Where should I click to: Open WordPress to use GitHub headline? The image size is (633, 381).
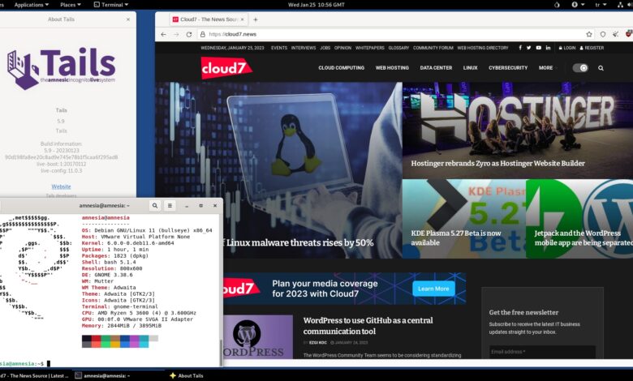[x=368, y=326]
